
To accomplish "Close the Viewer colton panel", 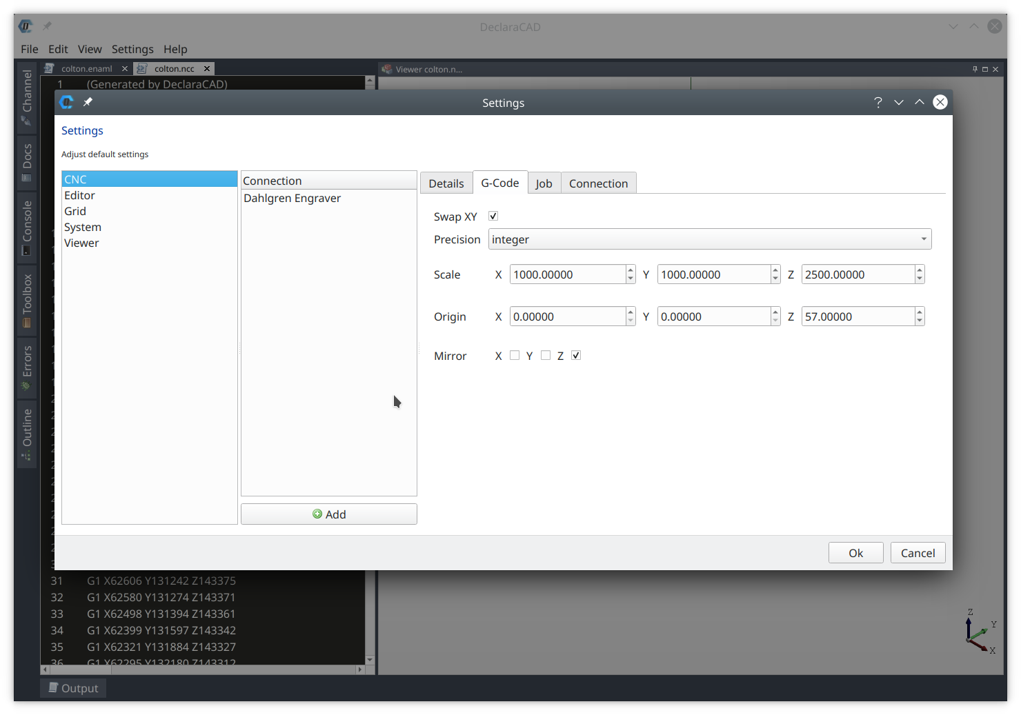I will point(995,69).
